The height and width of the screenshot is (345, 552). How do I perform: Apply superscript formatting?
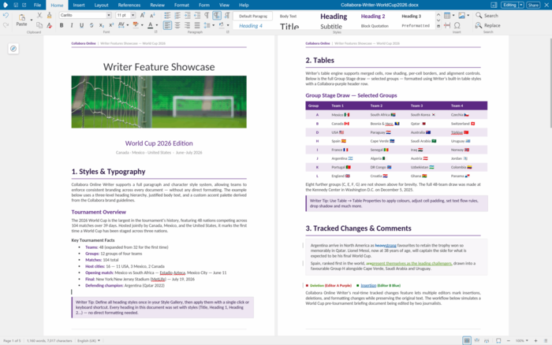[x=111, y=25]
